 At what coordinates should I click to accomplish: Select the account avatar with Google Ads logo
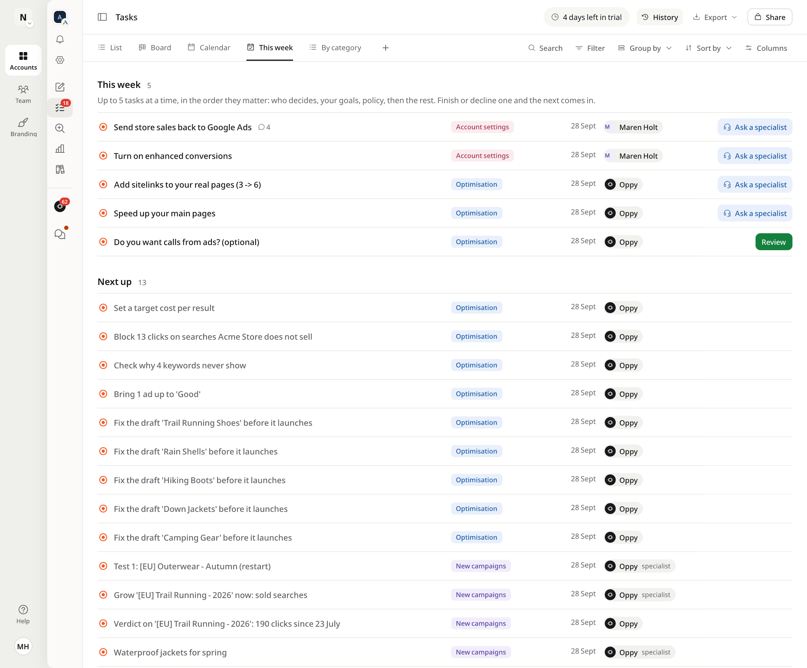coord(60,17)
